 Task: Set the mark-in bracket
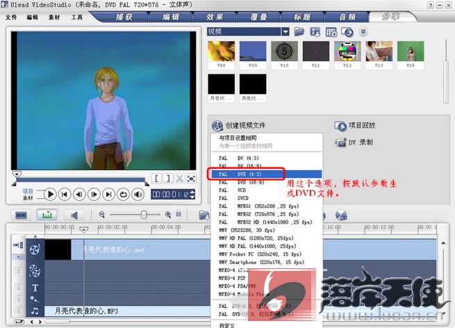click(x=157, y=179)
